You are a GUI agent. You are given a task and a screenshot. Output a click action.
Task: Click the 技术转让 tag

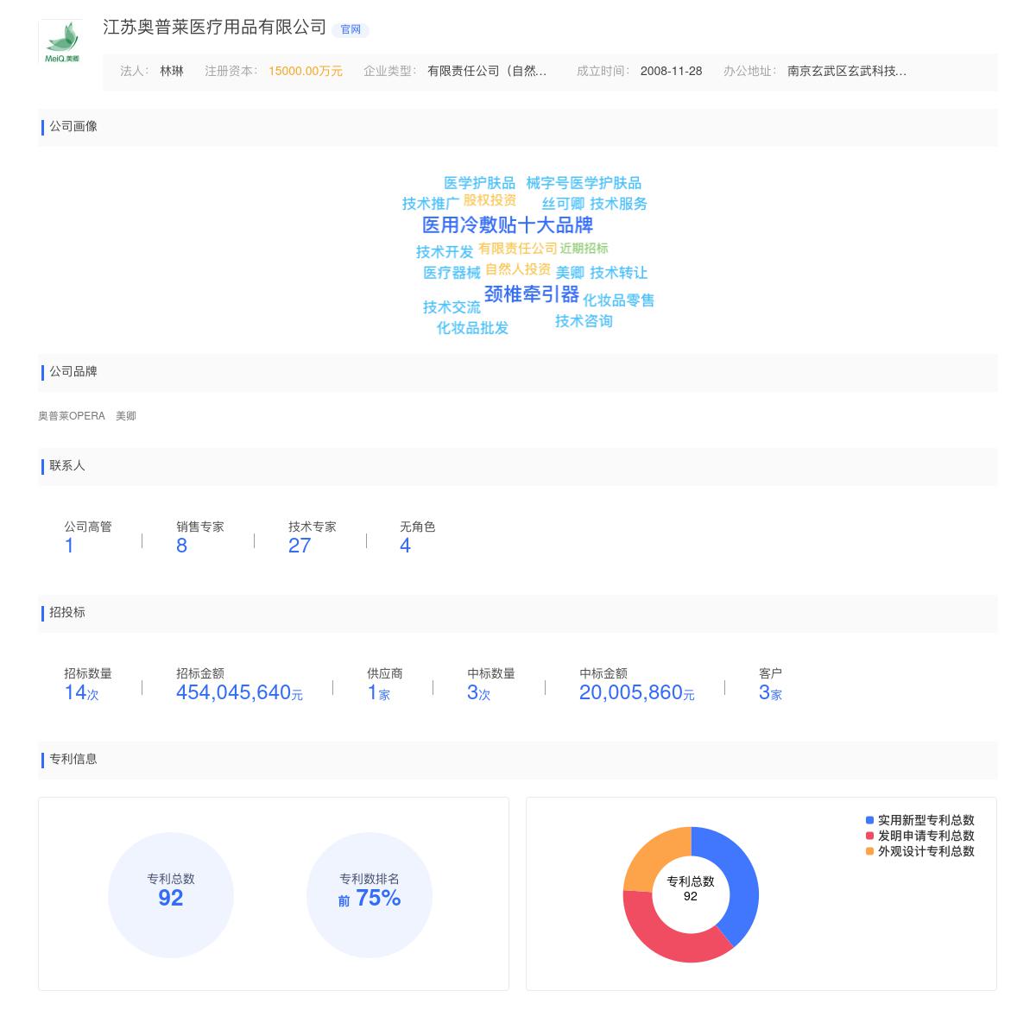[618, 273]
